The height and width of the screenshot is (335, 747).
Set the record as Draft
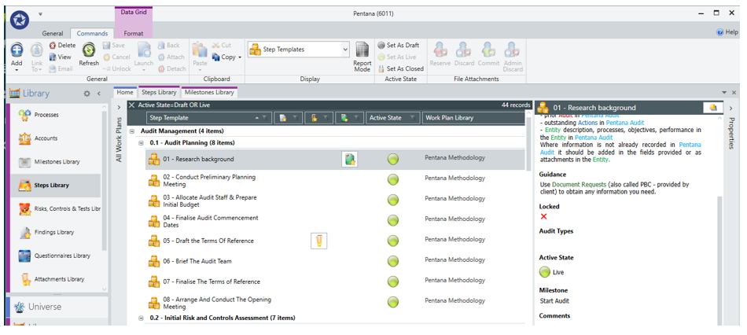pyautogui.click(x=399, y=46)
